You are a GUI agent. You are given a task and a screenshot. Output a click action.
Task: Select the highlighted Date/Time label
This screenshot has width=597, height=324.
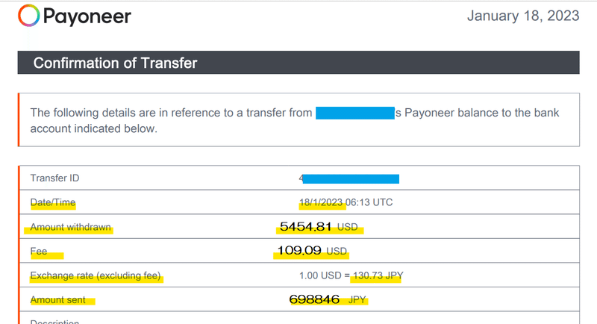(x=53, y=202)
